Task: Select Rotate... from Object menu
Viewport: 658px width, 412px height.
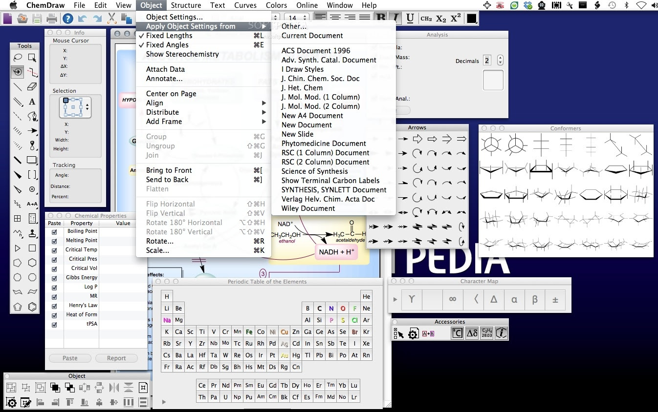Action: [x=203, y=241]
